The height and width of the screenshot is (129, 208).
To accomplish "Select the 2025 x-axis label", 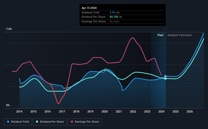I will (x=176, y=111).
